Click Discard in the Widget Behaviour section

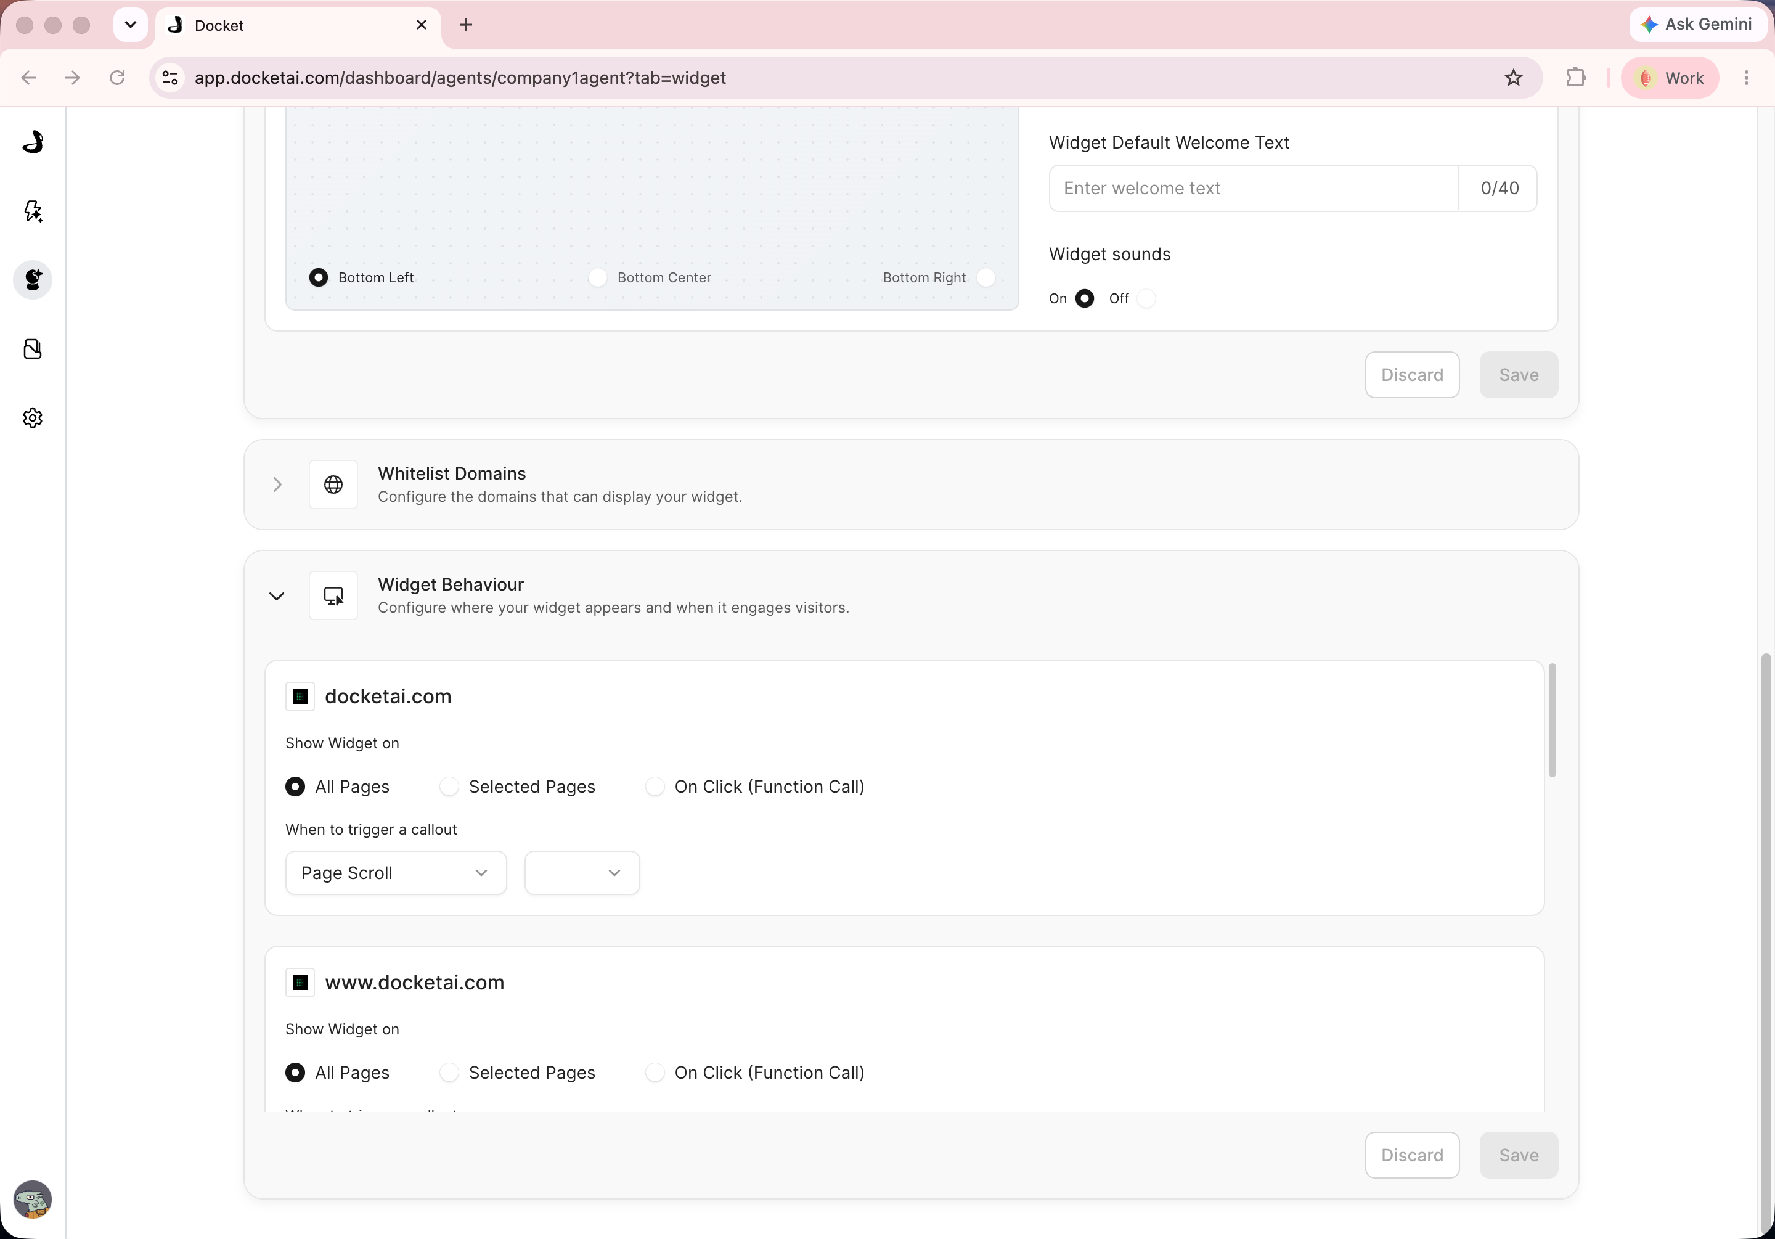pos(1411,1155)
